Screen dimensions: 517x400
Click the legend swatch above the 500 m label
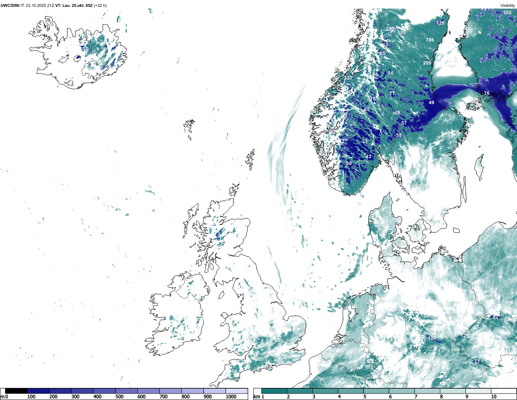coord(126,391)
